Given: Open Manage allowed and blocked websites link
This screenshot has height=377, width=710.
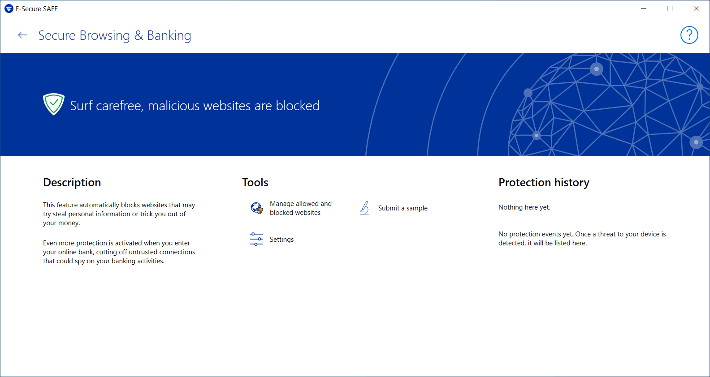Looking at the screenshot, I should [301, 208].
